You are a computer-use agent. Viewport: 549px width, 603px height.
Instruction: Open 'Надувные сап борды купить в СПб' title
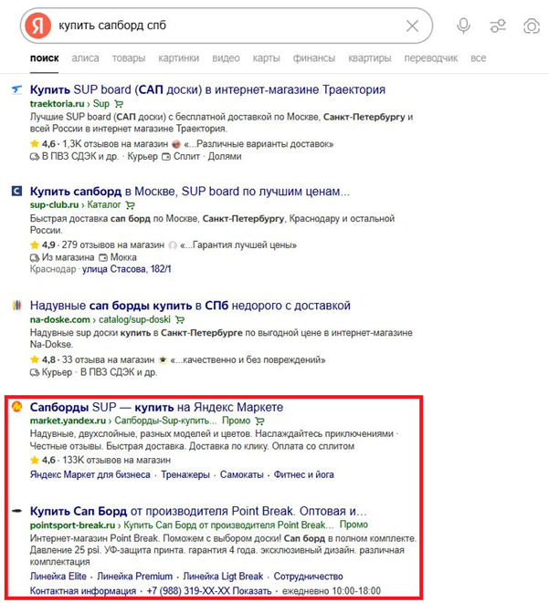190,306
